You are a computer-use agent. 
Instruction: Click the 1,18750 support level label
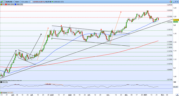coord(170,30)
